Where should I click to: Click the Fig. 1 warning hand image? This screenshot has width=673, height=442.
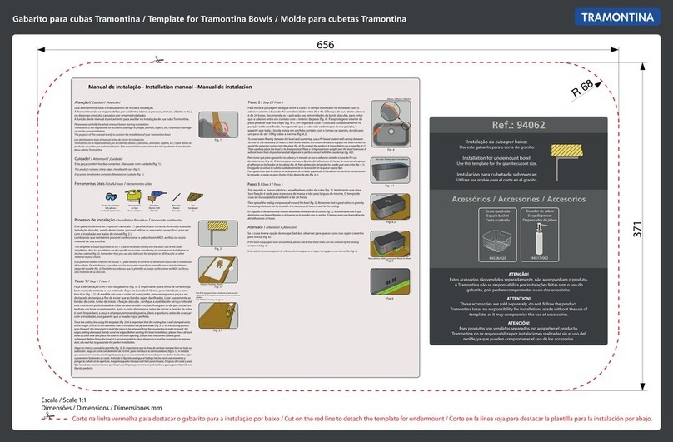click(218, 125)
